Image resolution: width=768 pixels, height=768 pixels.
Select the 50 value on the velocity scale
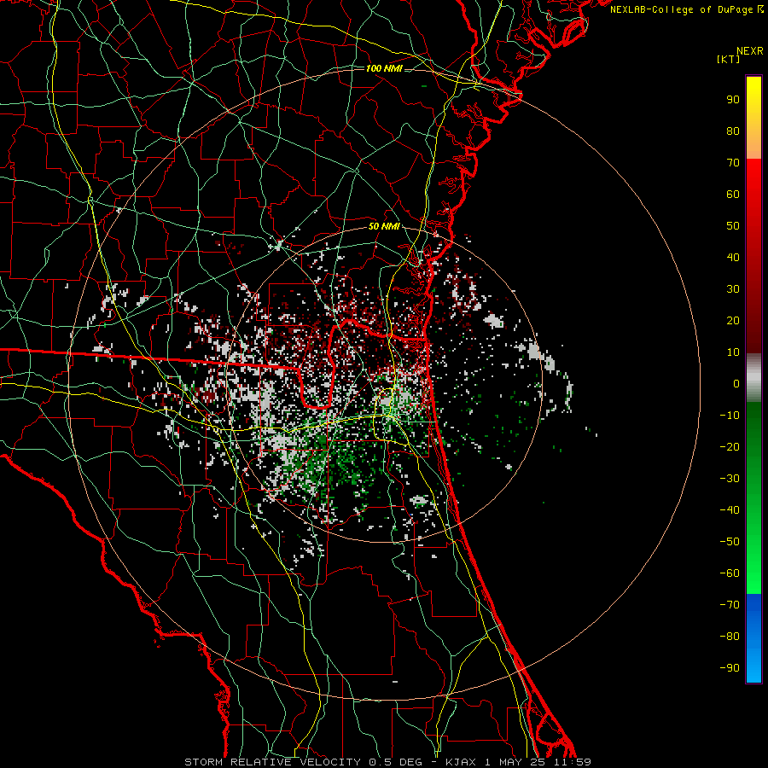[733, 226]
